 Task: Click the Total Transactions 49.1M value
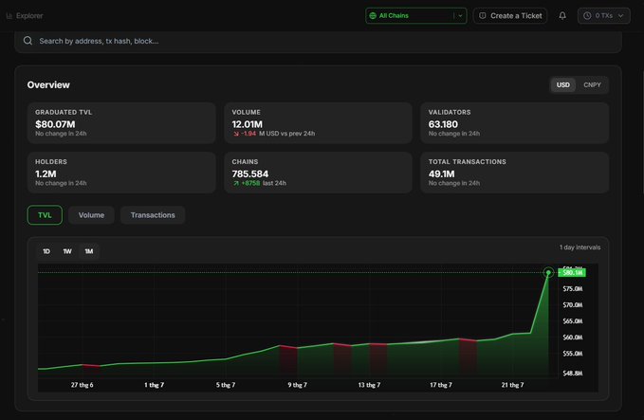click(x=442, y=174)
